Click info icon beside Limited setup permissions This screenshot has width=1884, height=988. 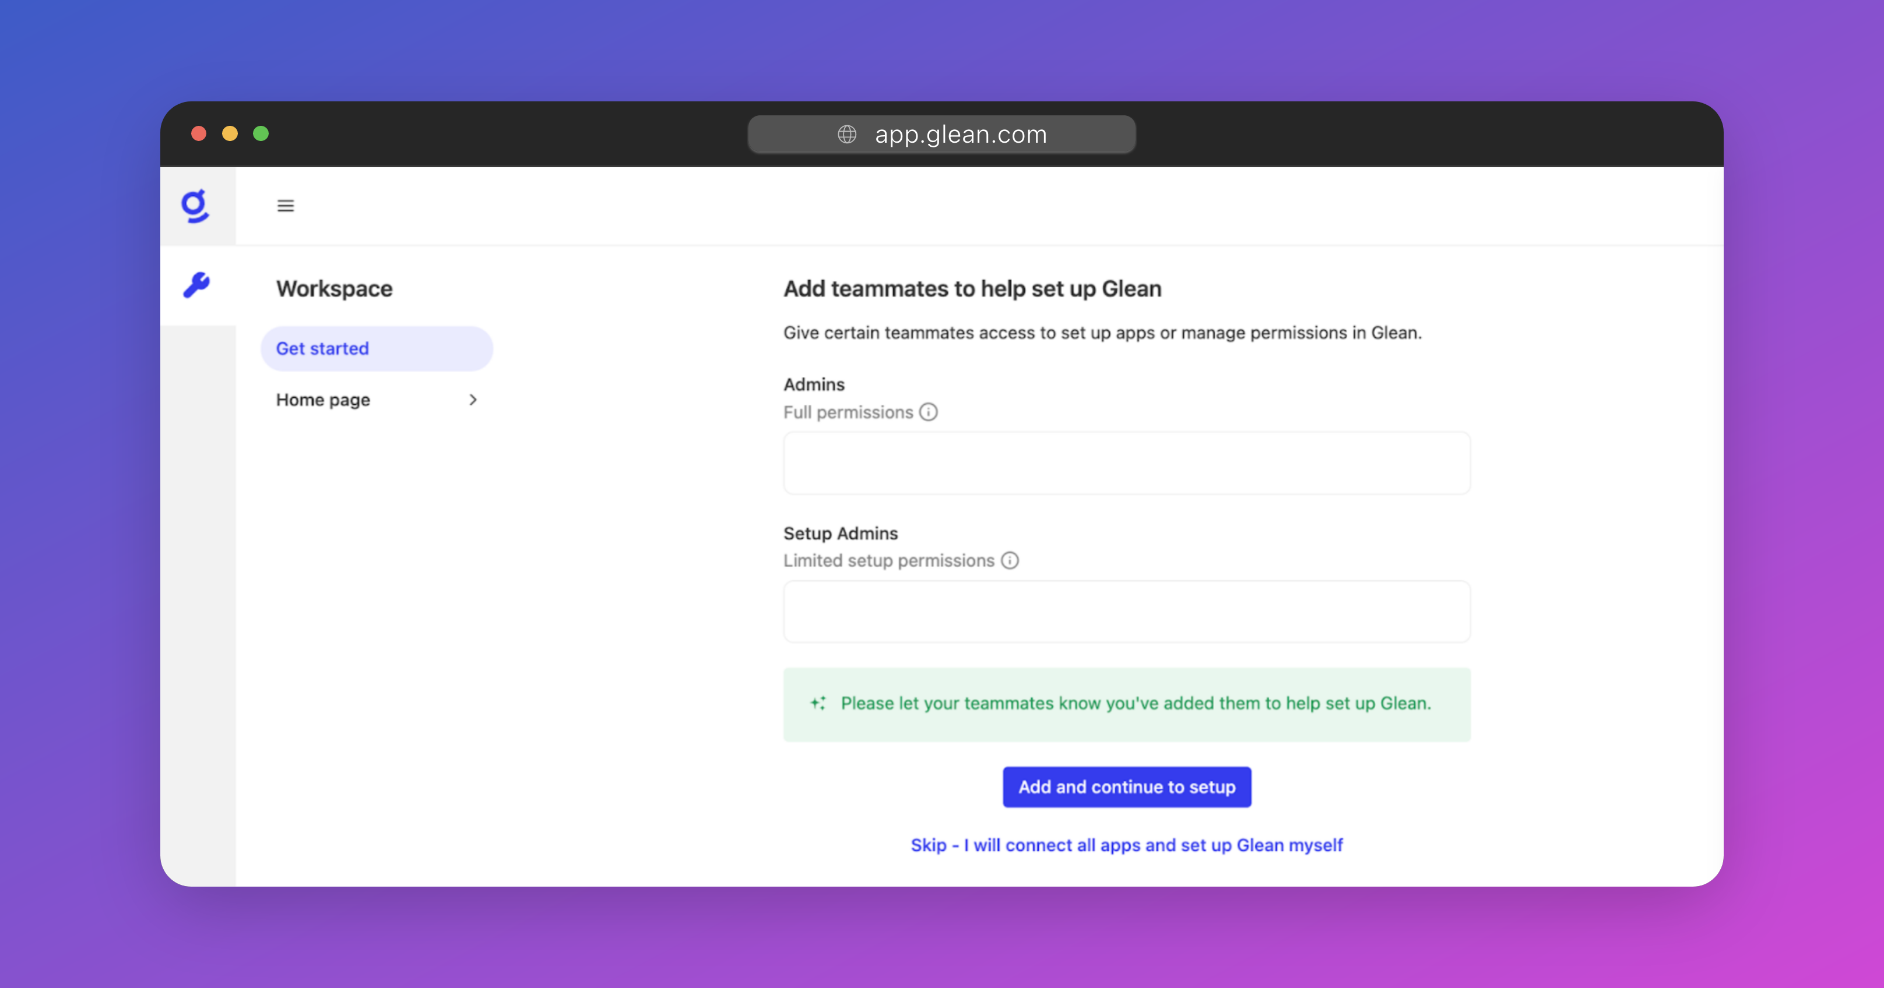tap(1009, 560)
